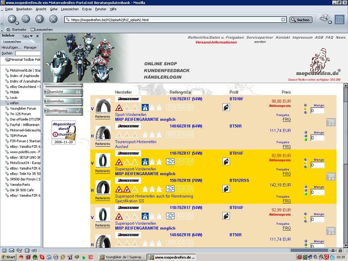Click the blue rain icon in BT012RSS row

coord(170,189)
